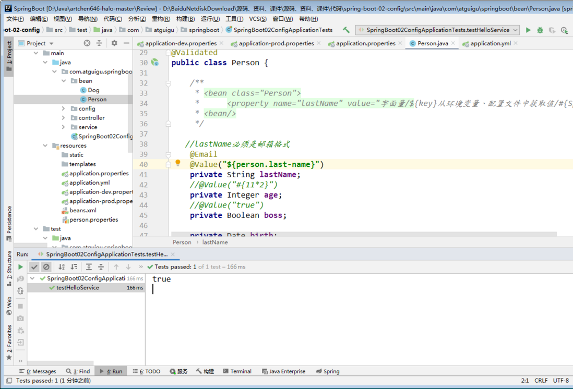Open the Web tool window
The height and width of the screenshot is (389, 573).
tap(9, 306)
